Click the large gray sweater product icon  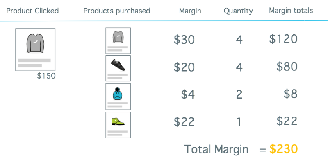click(35, 43)
